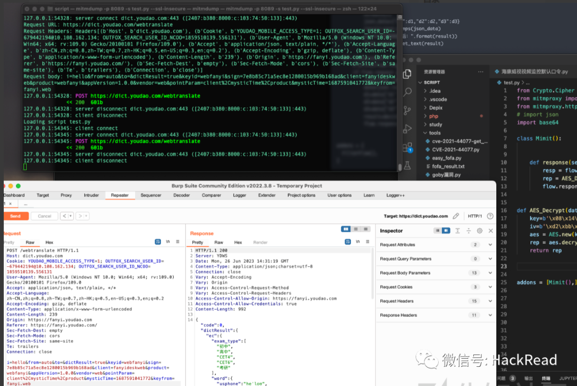Toggle response non-printable characters \n icon
Screen dimensions: 577x386
coord(357,242)
